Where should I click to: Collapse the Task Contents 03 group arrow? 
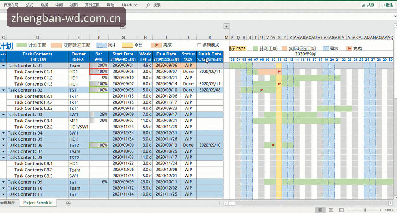coord(3,115)
